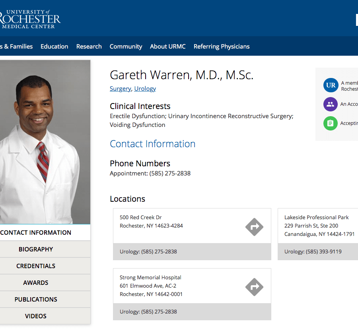Screen dimensions: 358x335
Task: Follow the Urology specialty link
Action: pyautogui.click(x=145, y=88)
